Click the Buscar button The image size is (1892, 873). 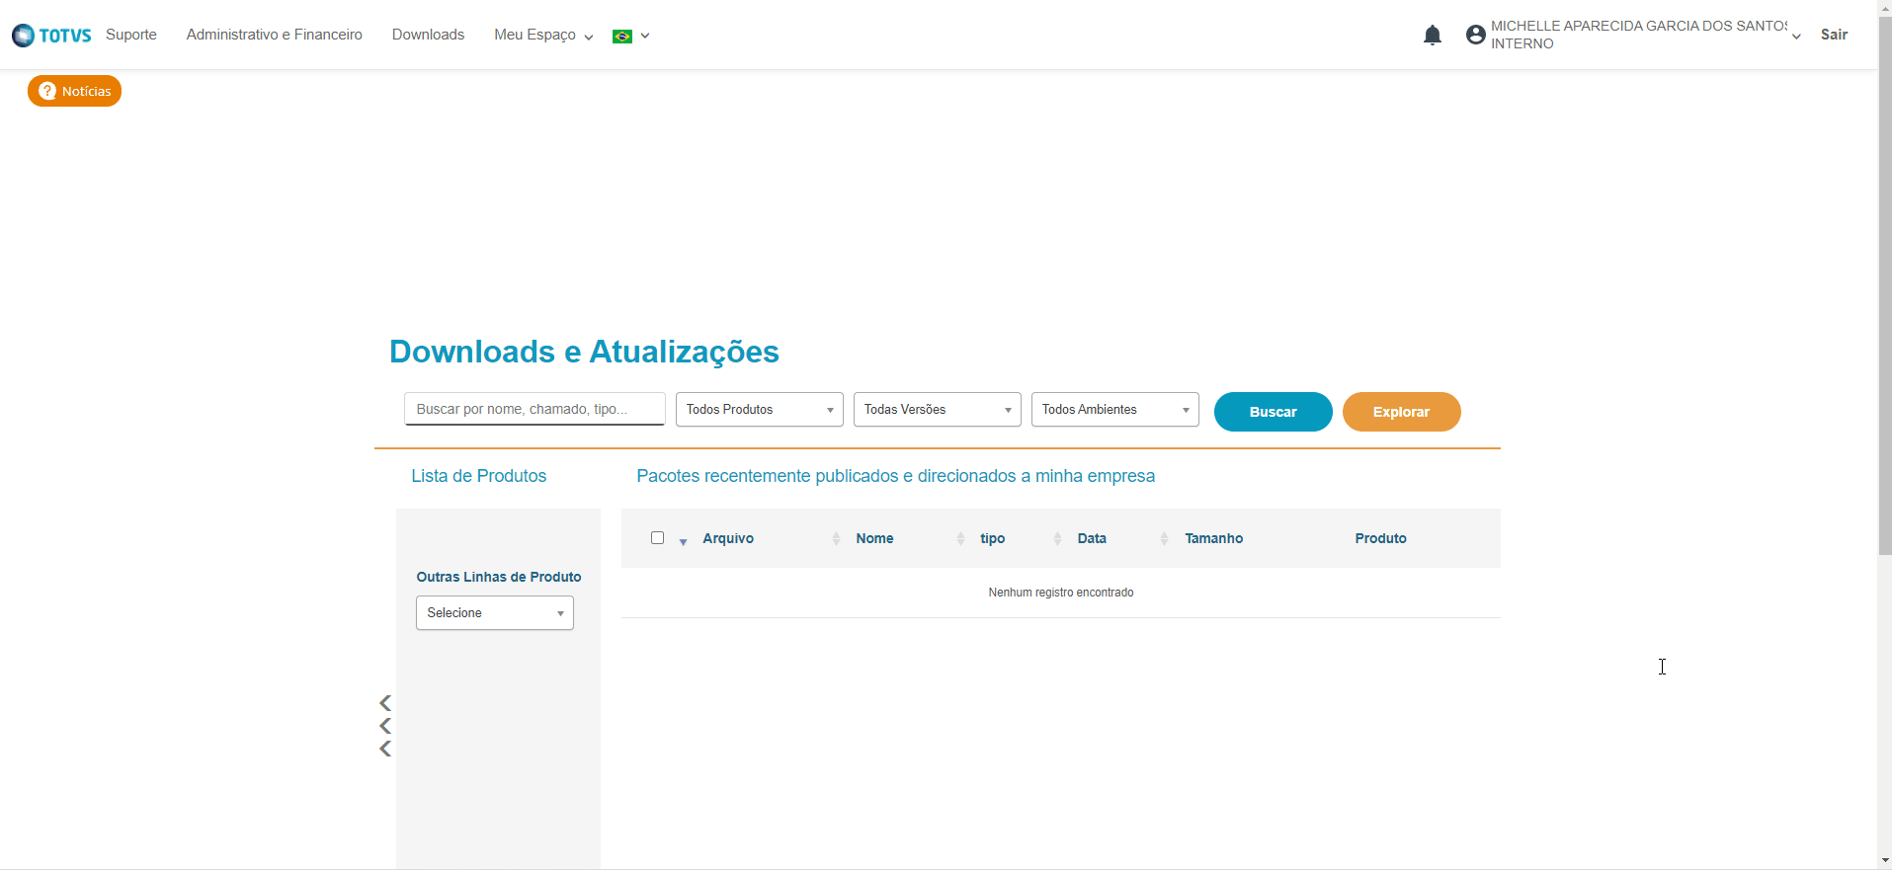click(x=1273, y=412)
